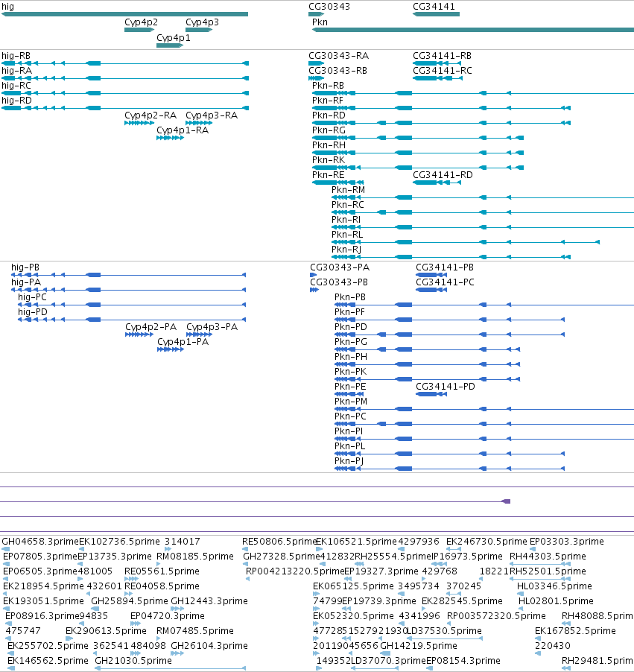634x672 pixels.
Task: Select the CG34141-RB transcript label
Action: (442, 56)
